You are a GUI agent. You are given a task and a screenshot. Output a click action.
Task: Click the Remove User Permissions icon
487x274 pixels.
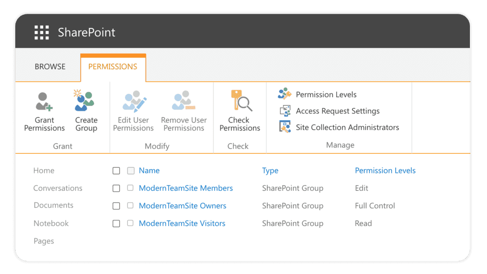coord(184,100)
